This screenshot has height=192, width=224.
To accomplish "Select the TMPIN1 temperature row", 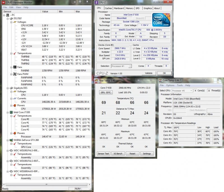I will coord(56,60).
